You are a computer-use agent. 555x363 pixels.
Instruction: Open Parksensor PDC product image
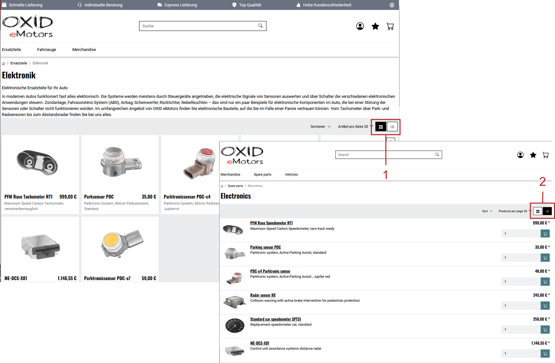pos(121,162)
